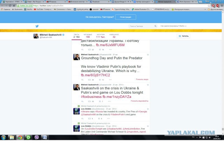The height and width of the screenshot is (143, 224).
Task: Click the search magnifier in Twitter search
Action: coord(155,26)
